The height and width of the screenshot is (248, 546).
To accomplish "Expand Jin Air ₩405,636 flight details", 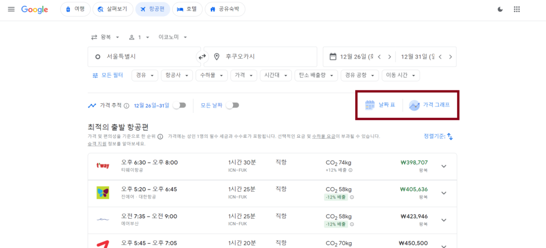I will 444,193.
